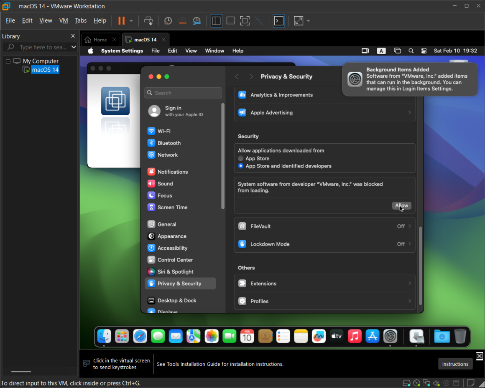Click the message log note status icon
Screen dimensions: 485x388
tap(470, 383)
